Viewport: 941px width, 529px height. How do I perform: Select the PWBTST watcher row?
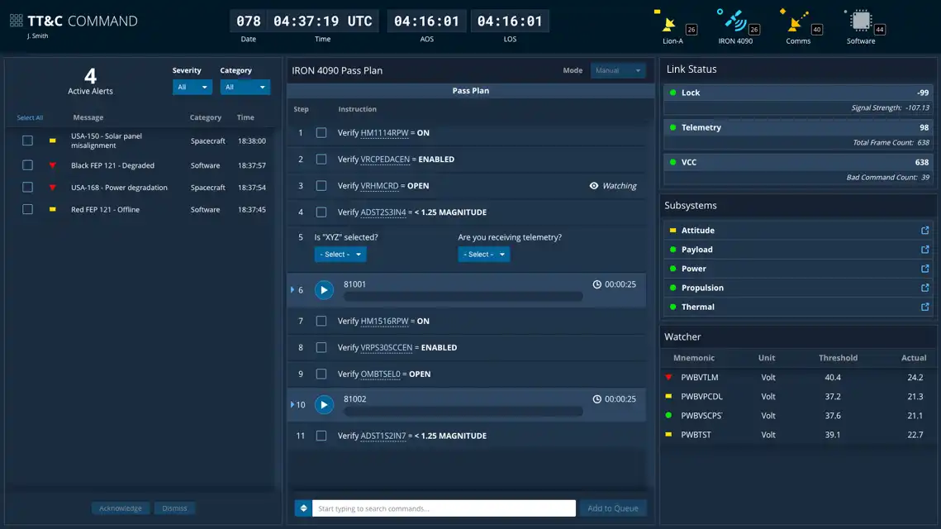pyautogui.click(x=798, y=435)
